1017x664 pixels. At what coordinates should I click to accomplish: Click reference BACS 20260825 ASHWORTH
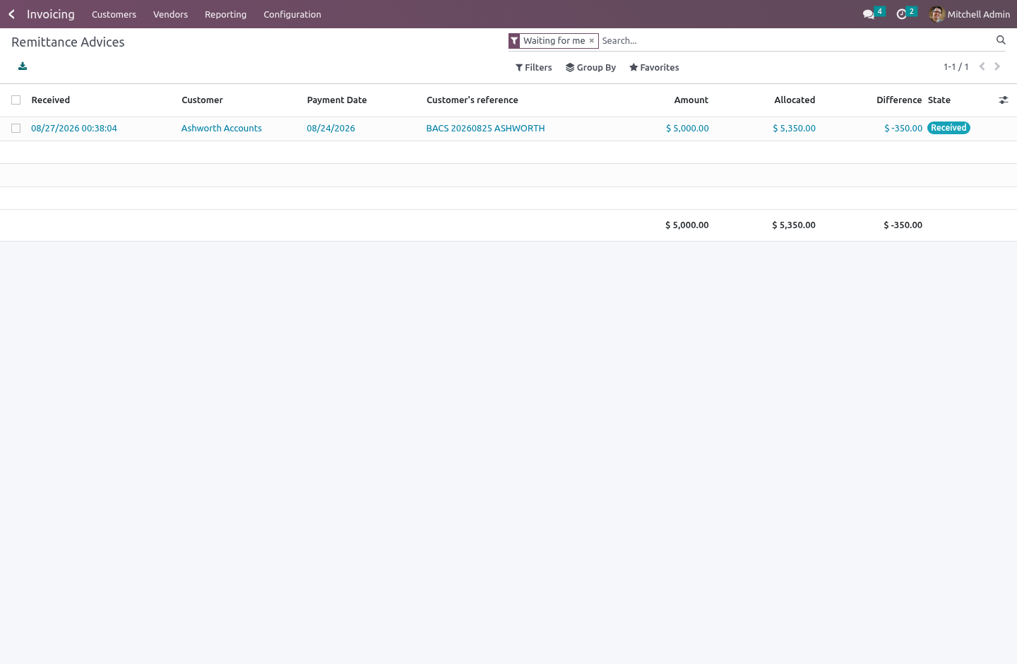coord(485,129)
